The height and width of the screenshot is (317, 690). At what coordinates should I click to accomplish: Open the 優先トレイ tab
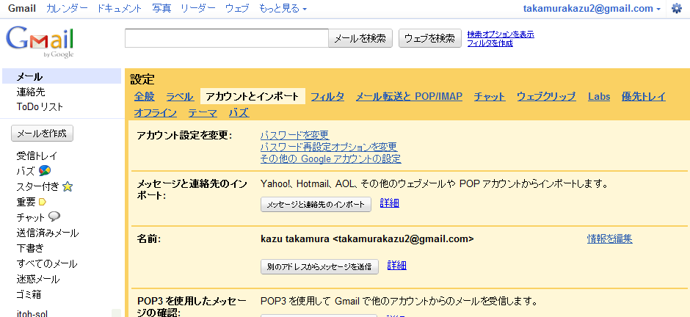(x=643, y=97)
